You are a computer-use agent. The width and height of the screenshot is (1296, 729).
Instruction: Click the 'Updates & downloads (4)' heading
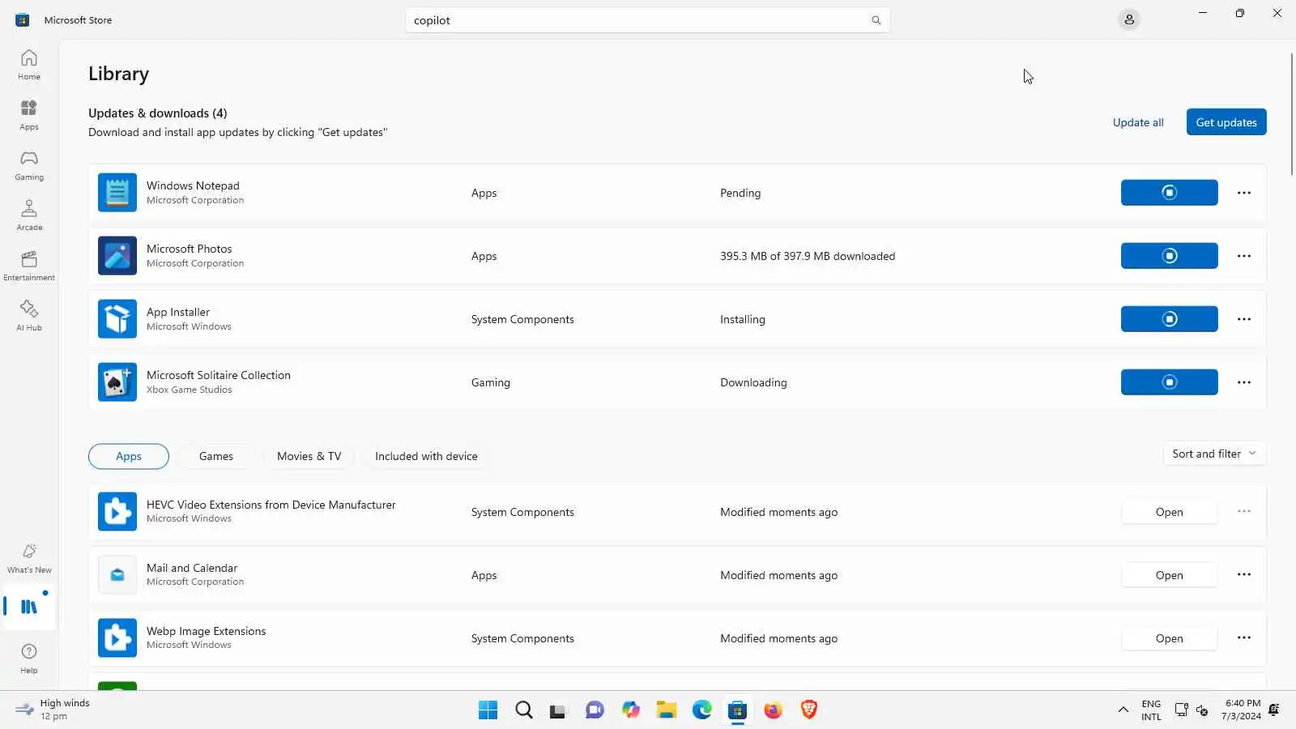tap(157, 113)
